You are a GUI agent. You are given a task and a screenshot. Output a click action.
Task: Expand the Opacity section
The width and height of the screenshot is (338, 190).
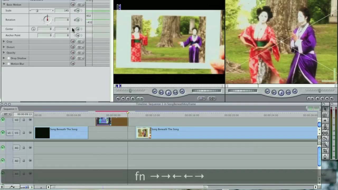tap(4, 53)
